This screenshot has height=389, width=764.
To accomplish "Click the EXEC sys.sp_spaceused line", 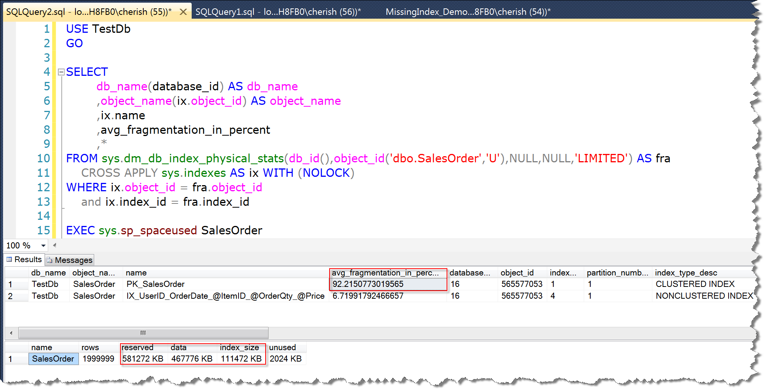I will click(164, 231).
